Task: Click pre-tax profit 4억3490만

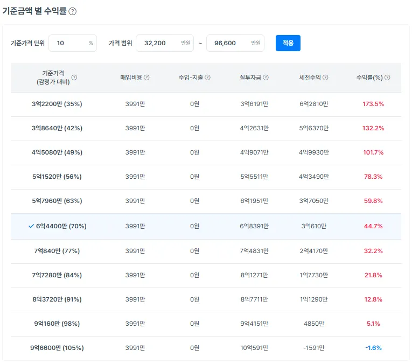Action: pyautogui.click(x=314, y=177)
